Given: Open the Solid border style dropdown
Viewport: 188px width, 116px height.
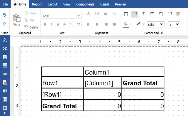Looking at the screenshot, I should [155, 24].
